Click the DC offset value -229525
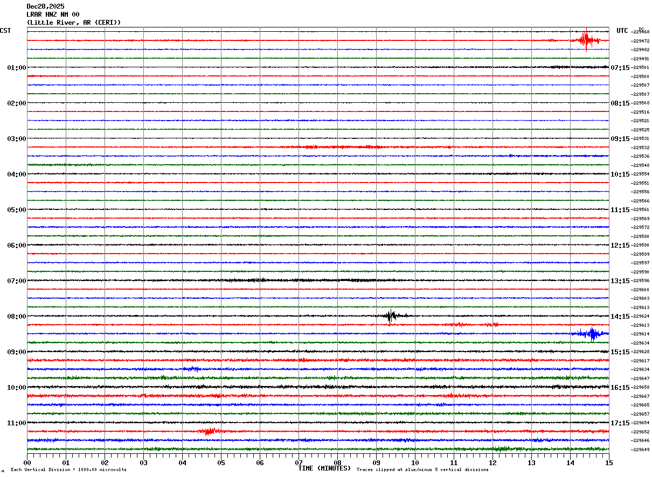Viewport: 652px width, 477px height. pos(640,130)
